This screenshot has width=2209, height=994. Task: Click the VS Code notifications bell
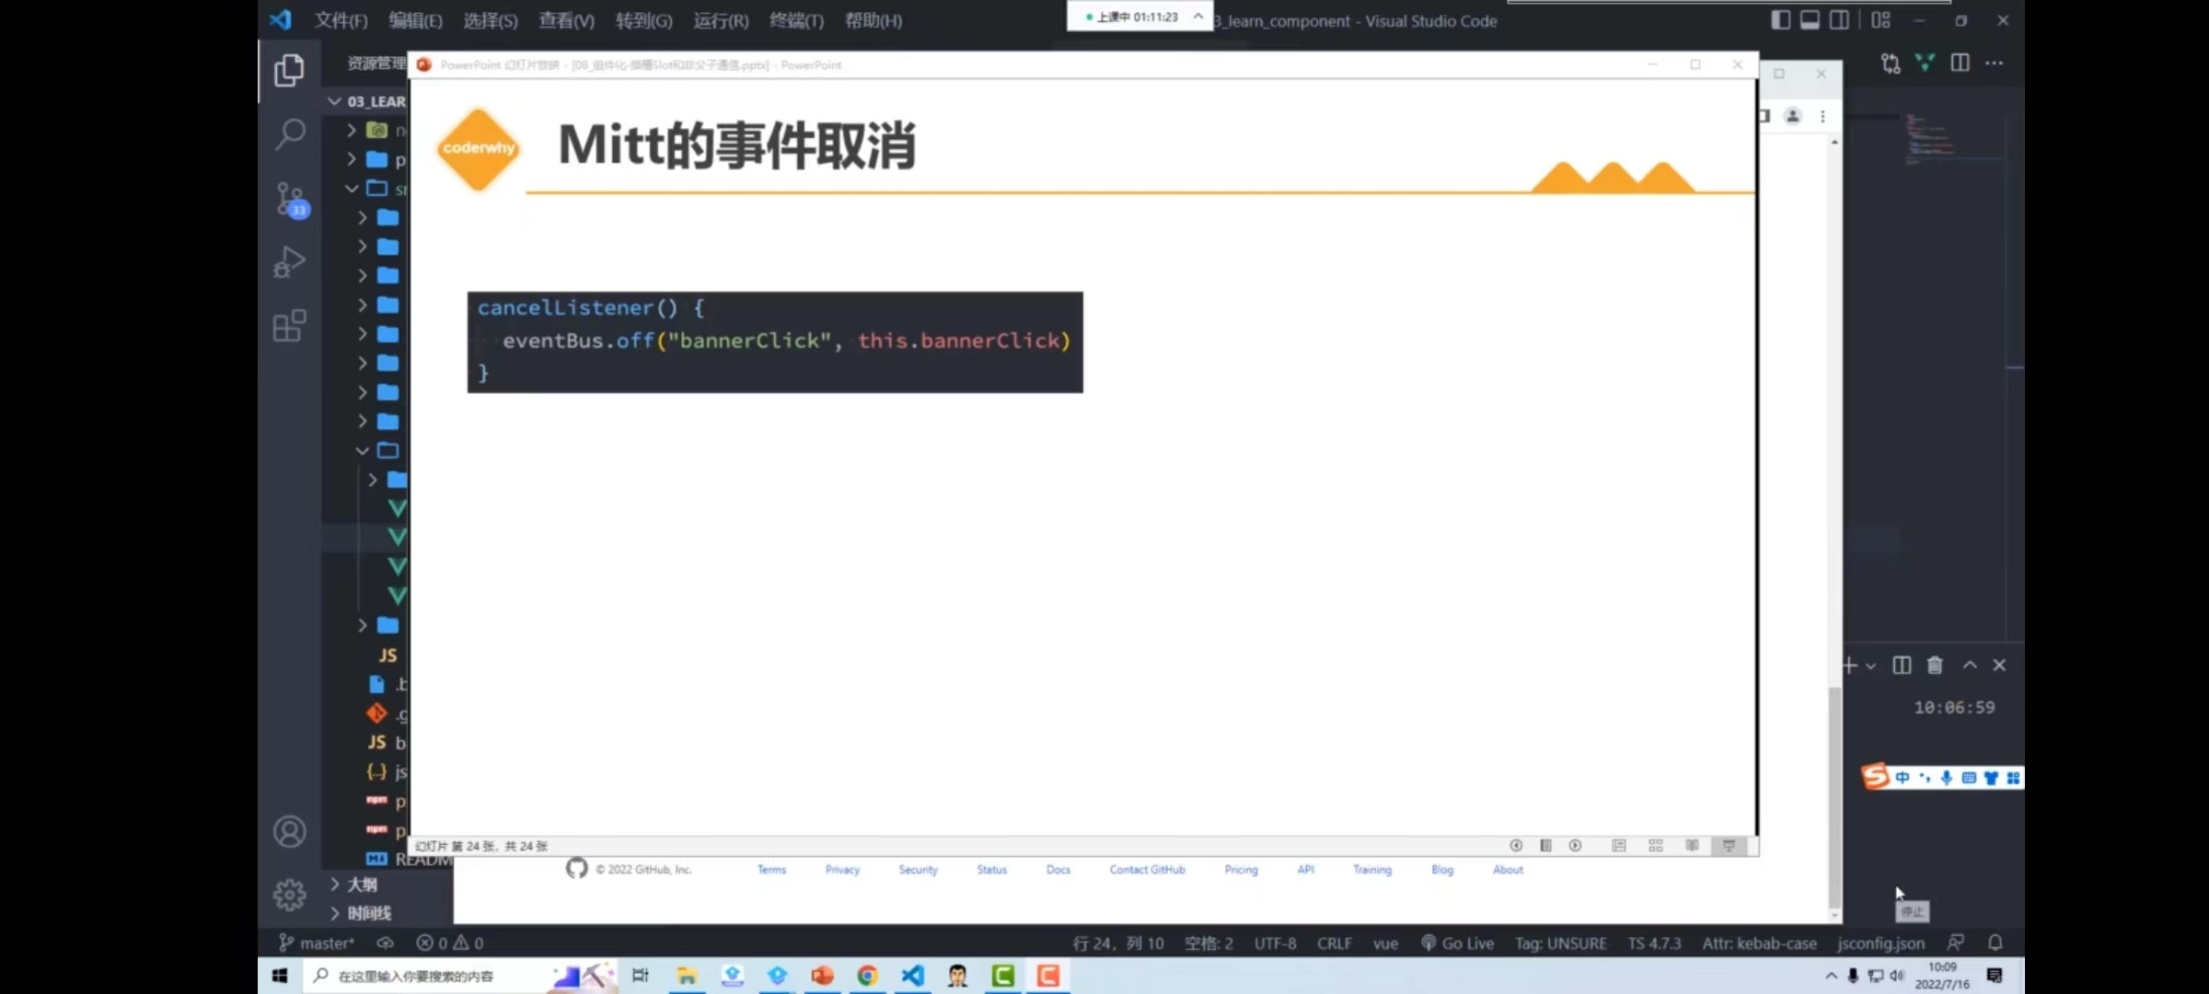(x=1995, y=942)
